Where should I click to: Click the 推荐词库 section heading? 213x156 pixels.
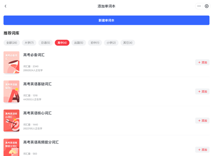(12, 33)
